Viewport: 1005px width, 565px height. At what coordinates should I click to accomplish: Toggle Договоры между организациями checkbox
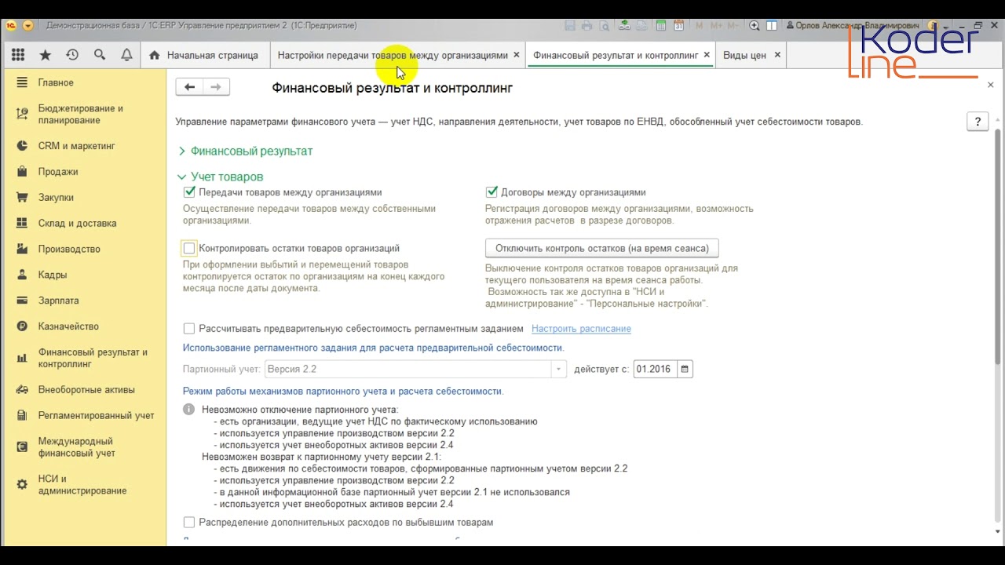[x=492, y=192]
